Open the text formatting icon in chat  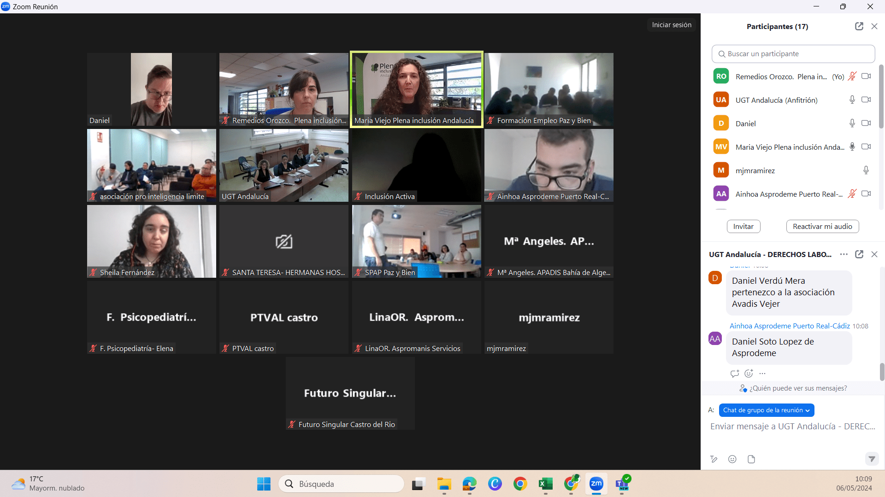click(714, 459)
